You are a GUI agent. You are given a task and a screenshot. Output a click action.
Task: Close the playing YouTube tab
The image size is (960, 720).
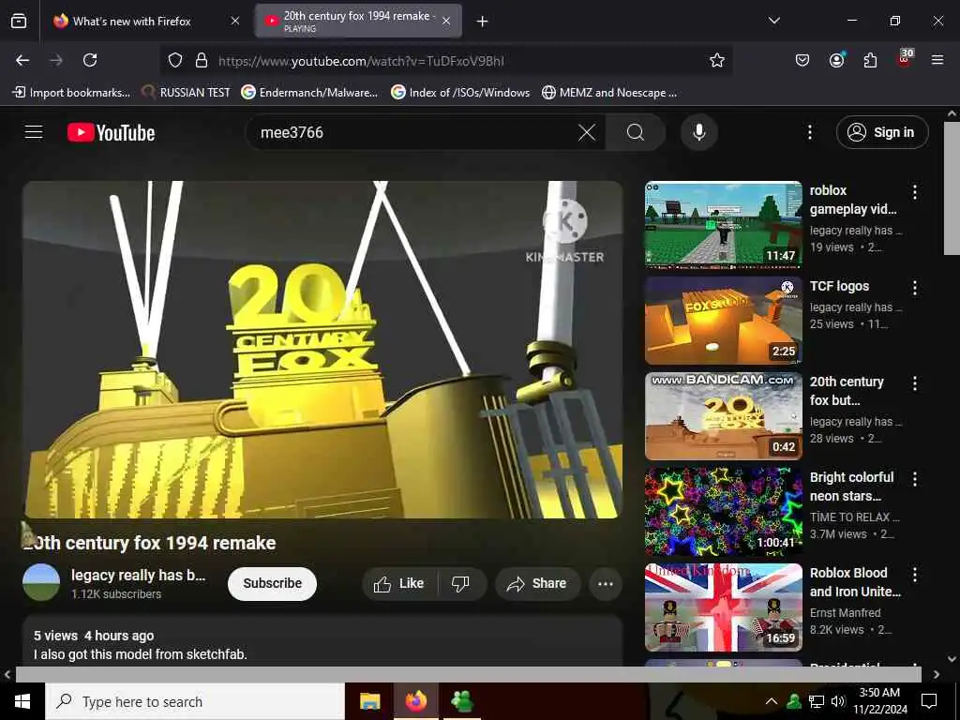click(446, 21)
